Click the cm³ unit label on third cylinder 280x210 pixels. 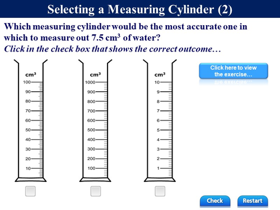(160, 74)
